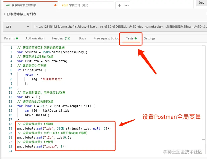The height and width of the screenshot is (159, 207).
Task: Click line 4 'var listData = resData.data;'
Action: coord(42,61)
